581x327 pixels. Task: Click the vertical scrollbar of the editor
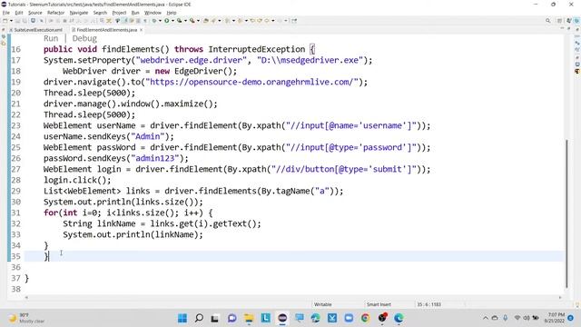(x=566, y=213)
